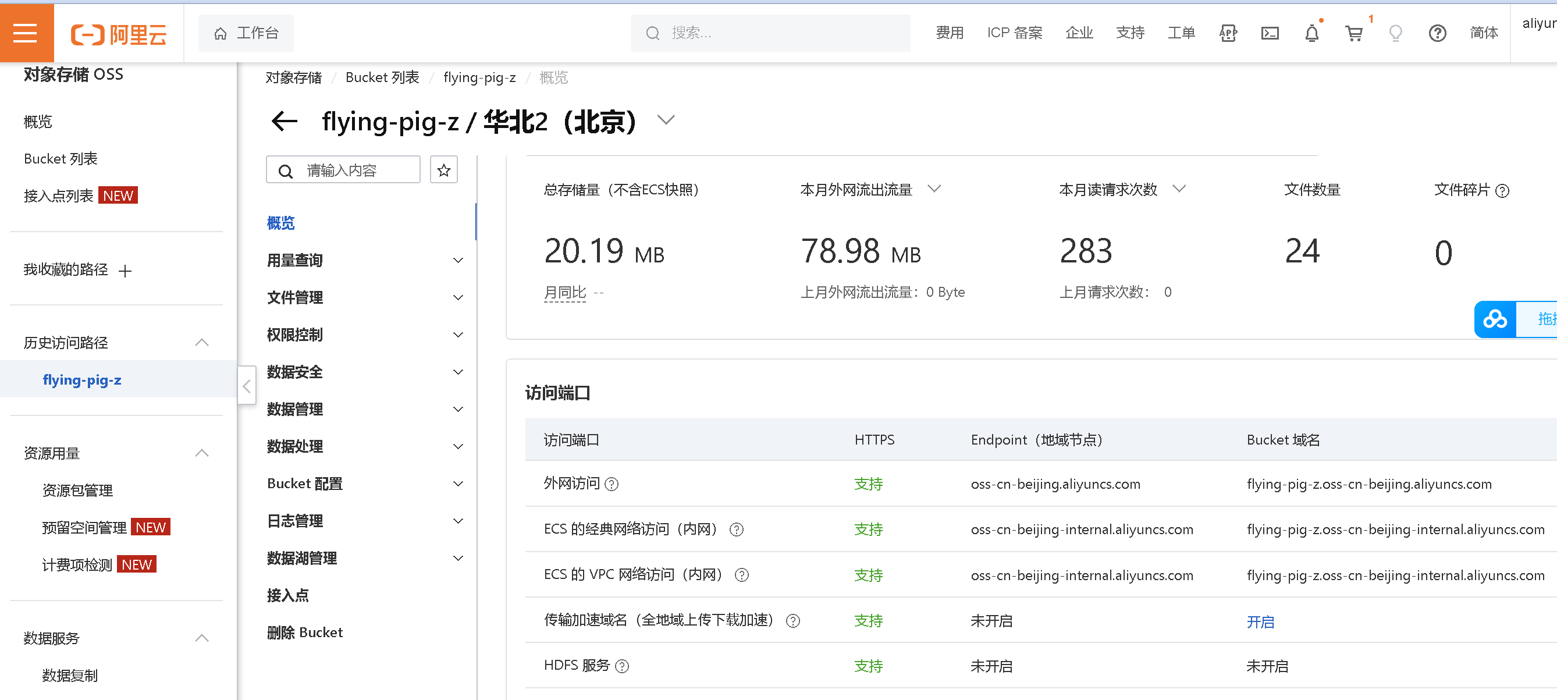Show help for 传输加速域名 row

793,620
